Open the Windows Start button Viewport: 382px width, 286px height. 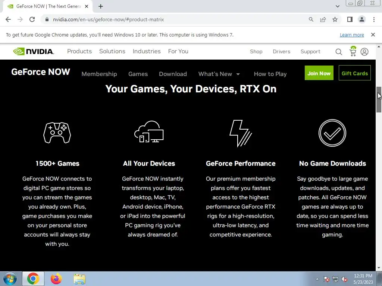click(x=10, y=279)
